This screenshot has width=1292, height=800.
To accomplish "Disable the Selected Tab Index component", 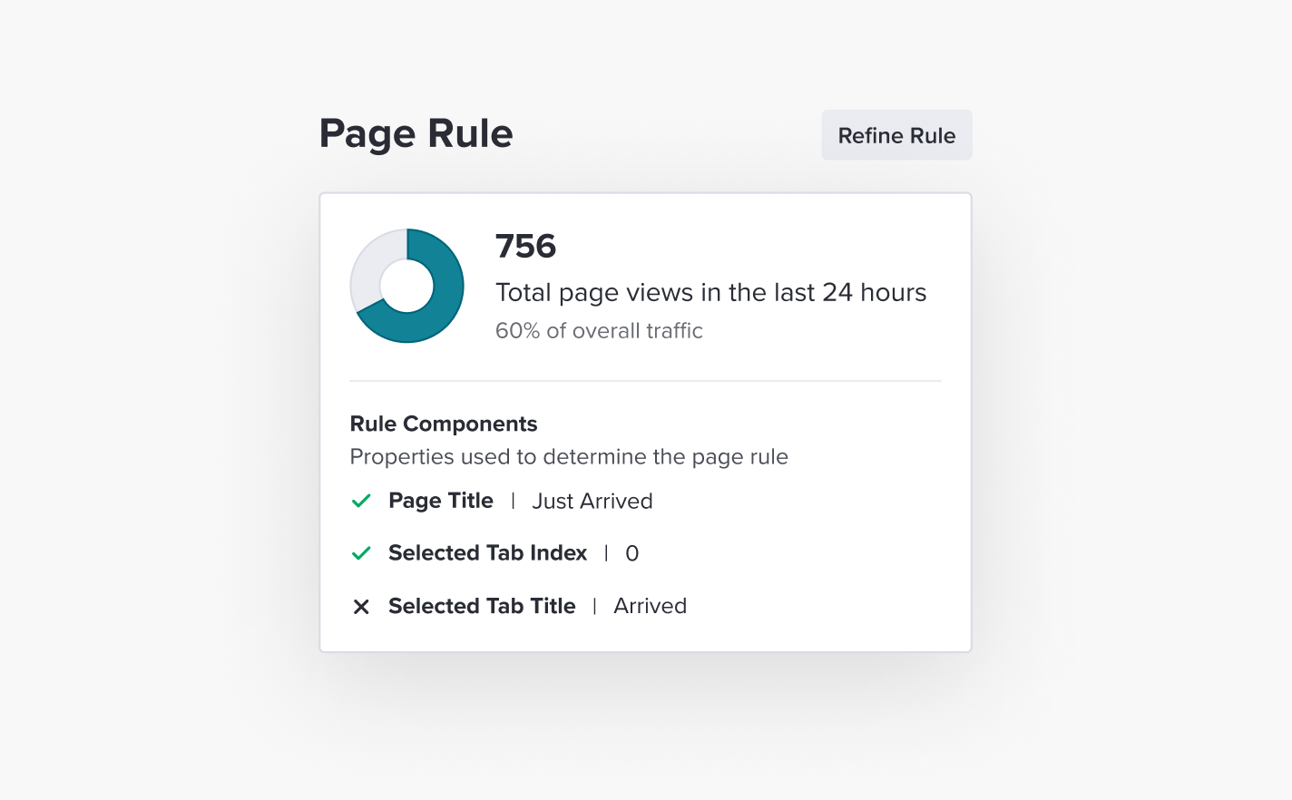I will pos(488,552).
